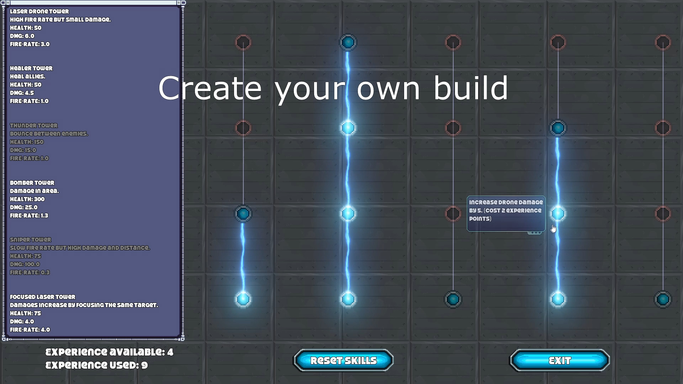Click the Exit button
This screenshot has width=683, height=384.
click(559, 361)
